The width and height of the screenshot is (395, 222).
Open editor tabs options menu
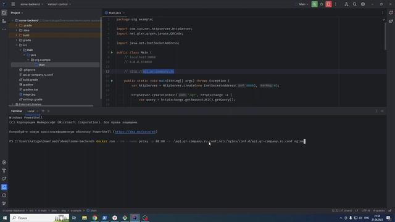(x=383, y=13)
